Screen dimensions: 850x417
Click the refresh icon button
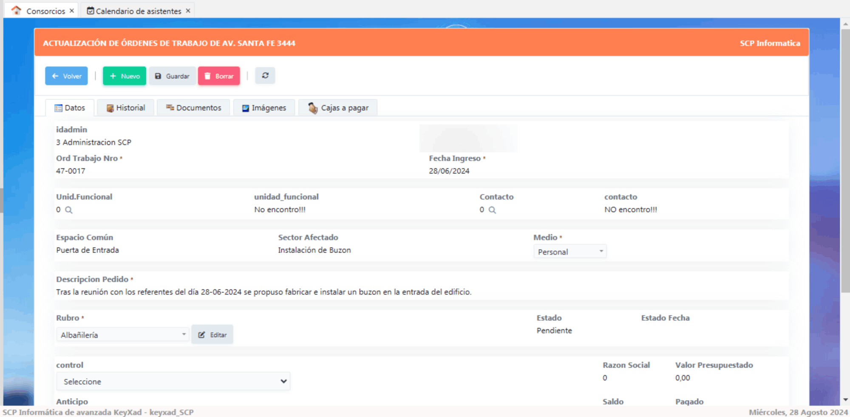pos(265,76)
